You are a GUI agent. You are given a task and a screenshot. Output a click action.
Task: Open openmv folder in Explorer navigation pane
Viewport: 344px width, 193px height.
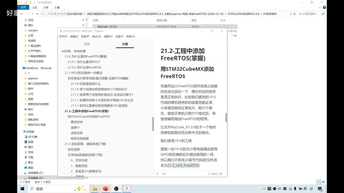point(33,78)
